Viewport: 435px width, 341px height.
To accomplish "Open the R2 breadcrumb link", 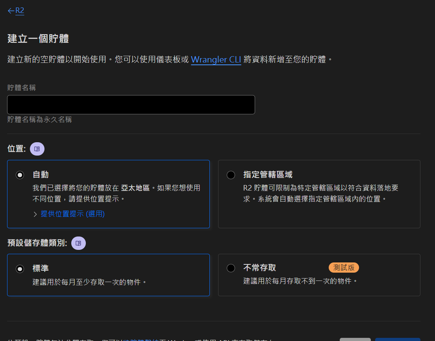I will pos(20,11).
